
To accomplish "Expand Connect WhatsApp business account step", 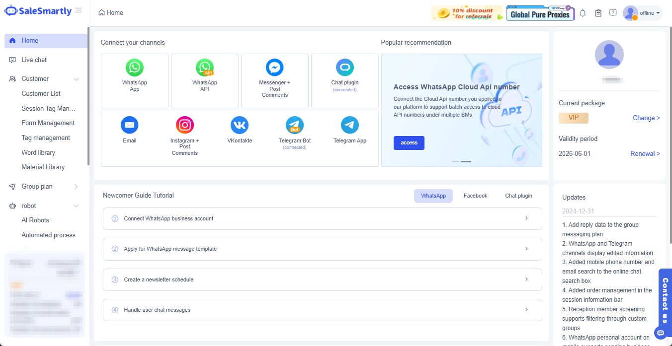I will tap(322, 218).
